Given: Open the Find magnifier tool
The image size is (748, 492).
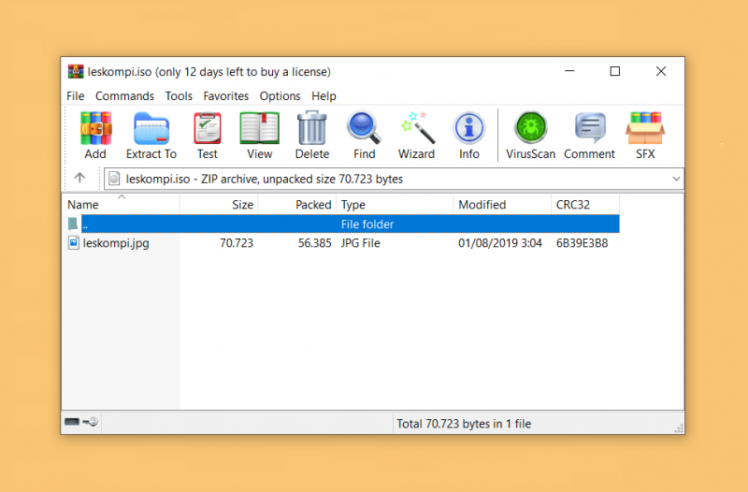Looking at the screenshot, I should click(364, 136).
